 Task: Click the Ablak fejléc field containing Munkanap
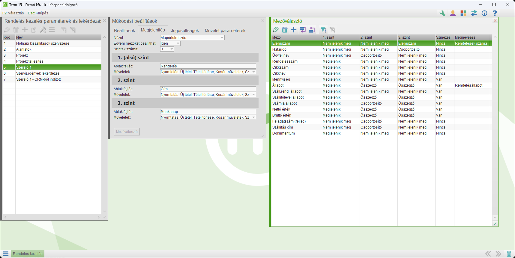coord(208,112)
